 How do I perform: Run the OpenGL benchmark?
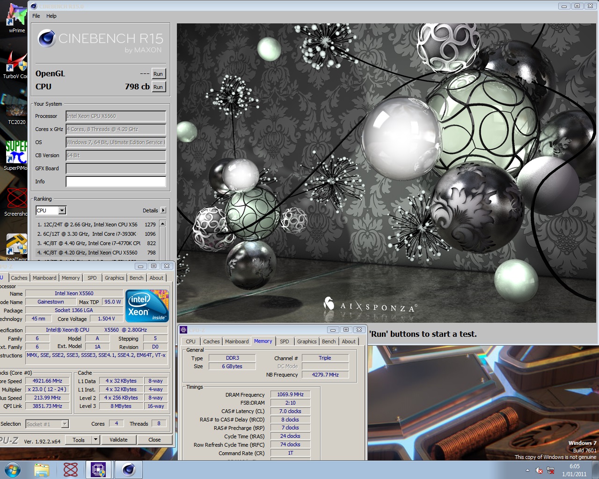159,74
